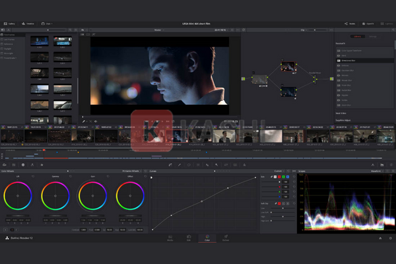This screenshot has height=264, width=396.
Task: Switch to the Edit page tab
Action: click(x=189, y=238)
